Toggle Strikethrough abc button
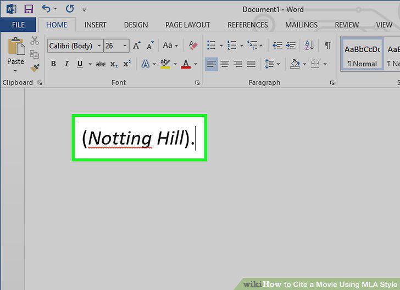Image resolution: width=400 pixels, height=290 pixels. [x=101, y=64]
